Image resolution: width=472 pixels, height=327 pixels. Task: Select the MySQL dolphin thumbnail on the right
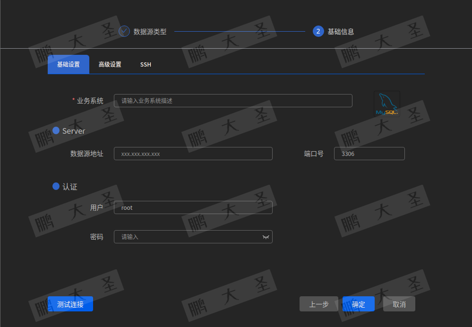click(386, 103)
